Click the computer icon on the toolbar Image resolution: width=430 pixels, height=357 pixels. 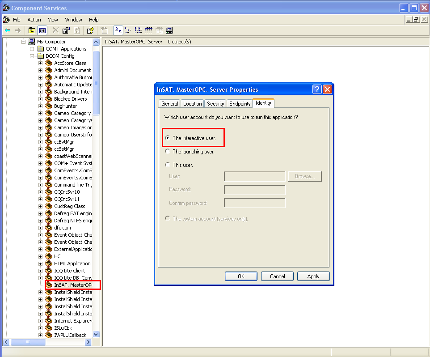[x=169, y=30]
